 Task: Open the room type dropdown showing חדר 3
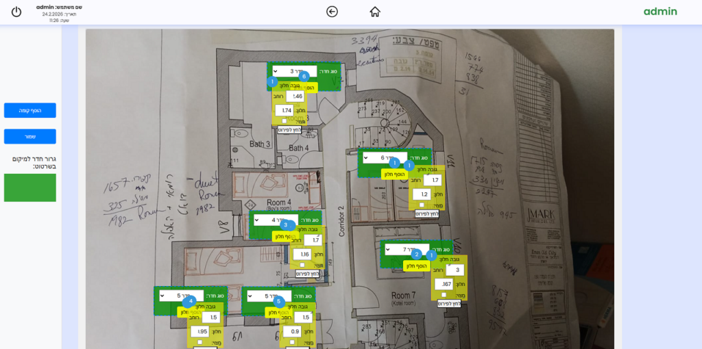click(289, 71)
